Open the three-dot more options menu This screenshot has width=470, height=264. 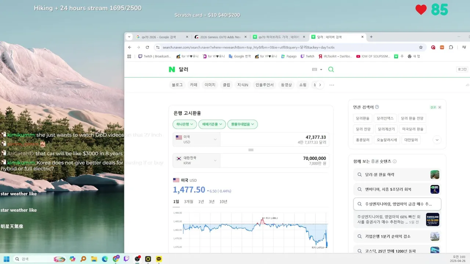(x=332, y=85)
